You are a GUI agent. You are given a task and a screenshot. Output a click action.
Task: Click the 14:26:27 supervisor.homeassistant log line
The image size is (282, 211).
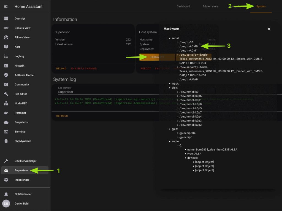(x=133, y=103)
